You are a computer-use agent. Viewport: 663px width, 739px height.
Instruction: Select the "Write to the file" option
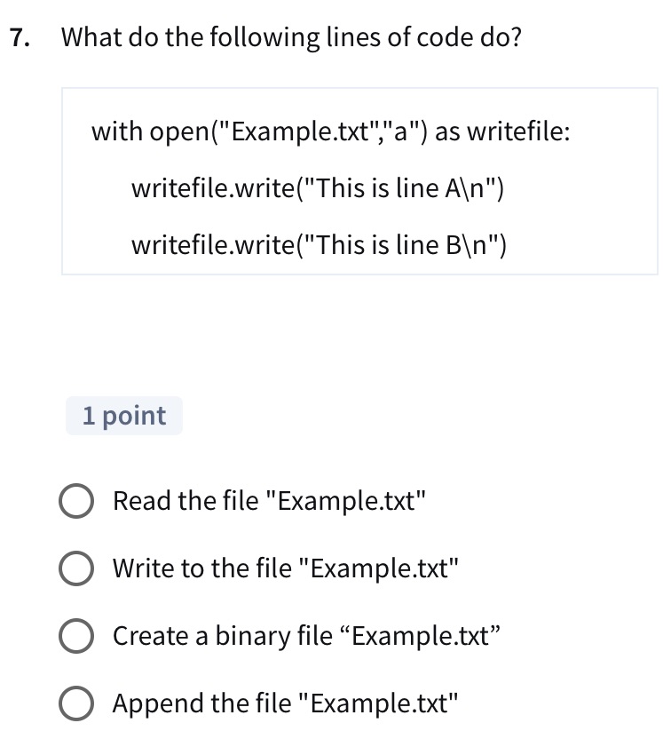click(76, 568)
